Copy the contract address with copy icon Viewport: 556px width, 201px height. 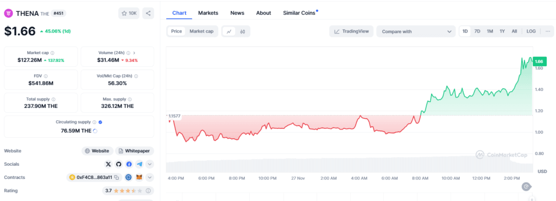116,177
